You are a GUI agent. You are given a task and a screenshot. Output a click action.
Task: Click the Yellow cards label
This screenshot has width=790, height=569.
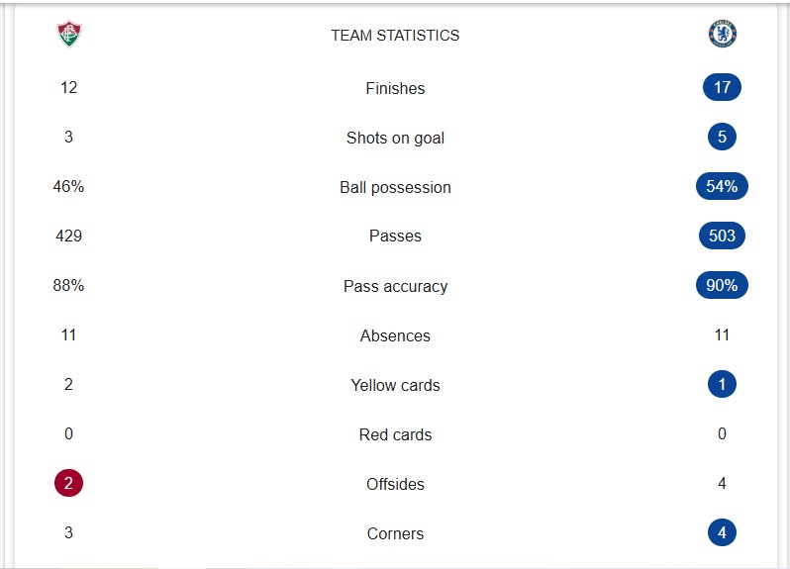pos(395,385)
